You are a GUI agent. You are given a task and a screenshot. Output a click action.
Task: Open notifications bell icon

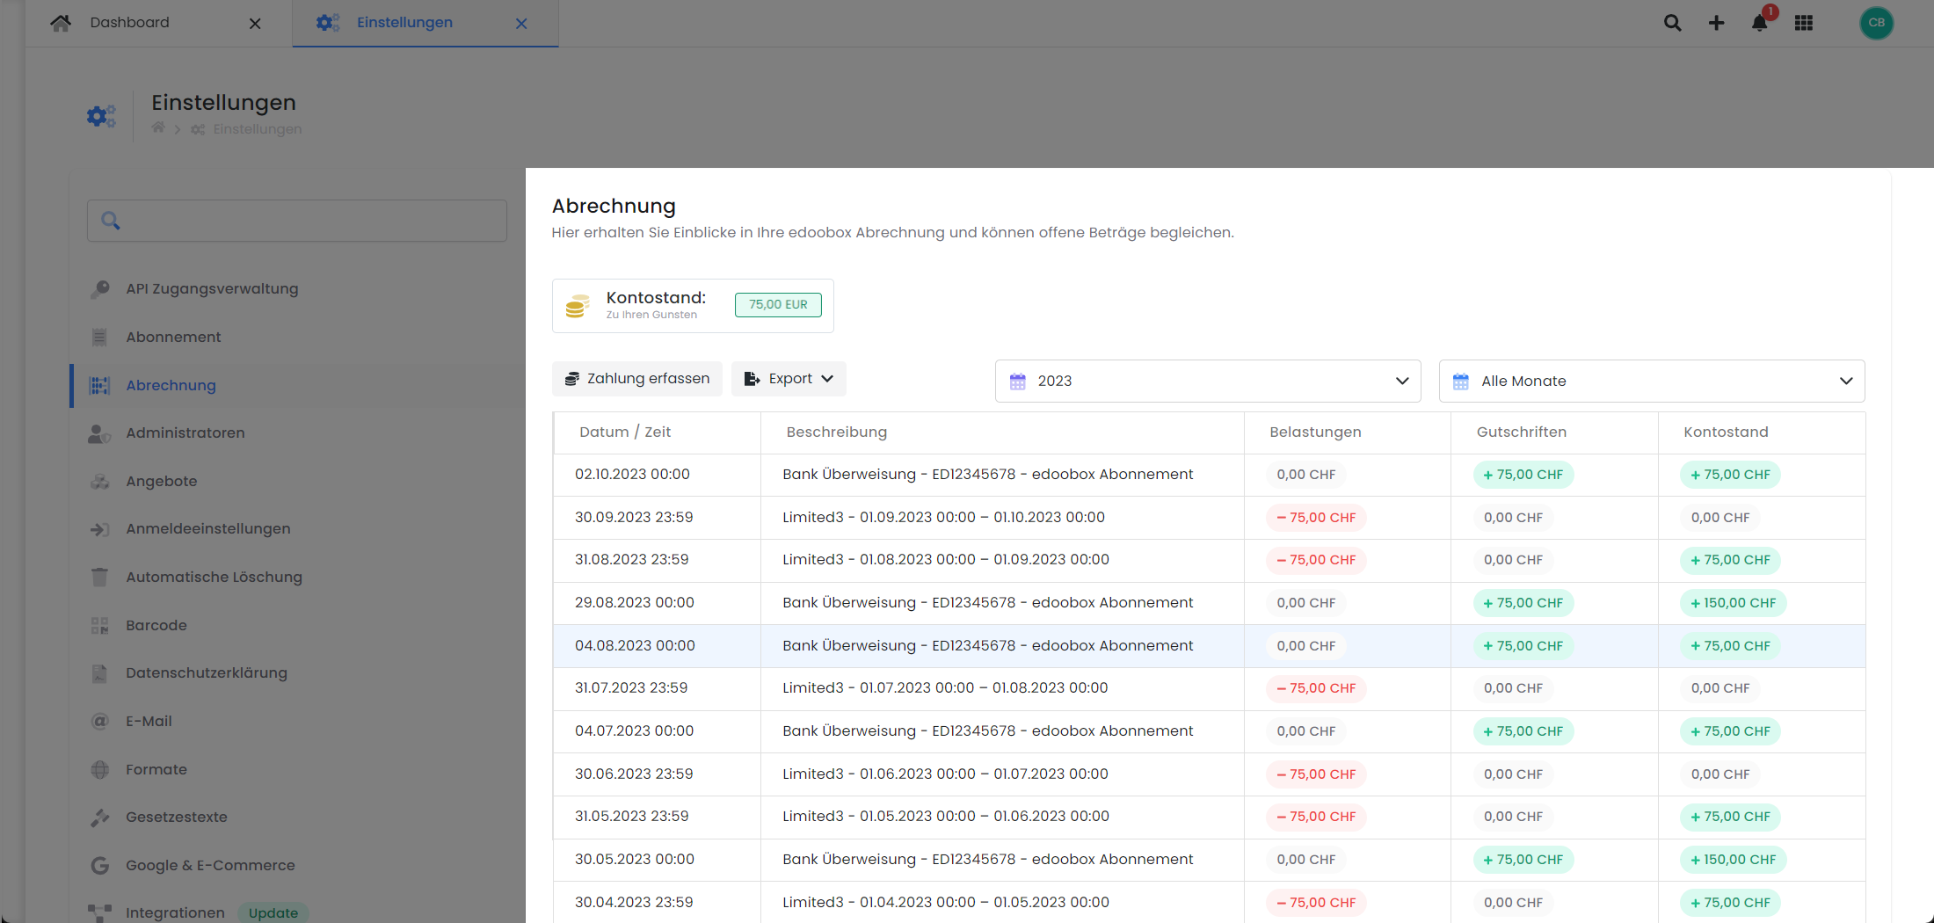1759,23
